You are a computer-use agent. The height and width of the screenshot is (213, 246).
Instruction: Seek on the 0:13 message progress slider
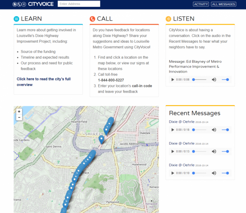click(x=199, y=151)
